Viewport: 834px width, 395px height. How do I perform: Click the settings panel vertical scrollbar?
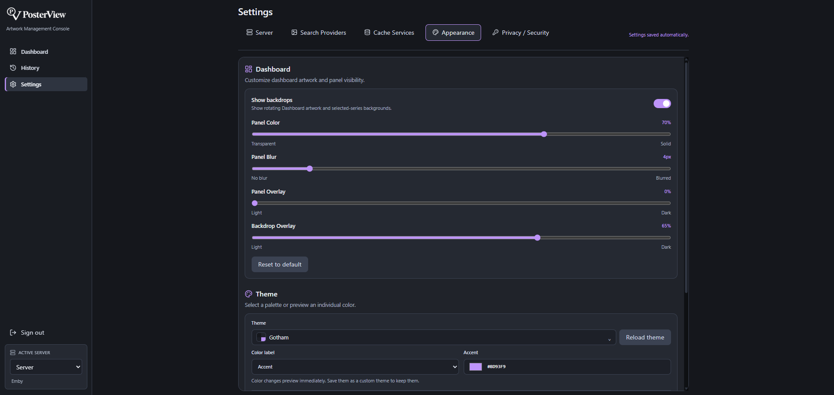[x=686, y=177]
